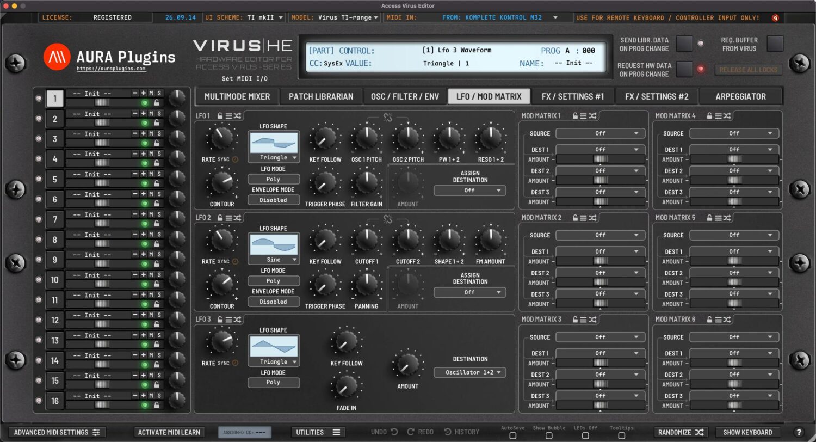Image resolution: width=816 pixels, height=442 pixels.
Task: Click the LFO 3 section lock icon
Action: tap(220, 320)
